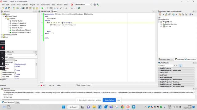Click the Save floppy disk toolbar icon
The image size is (197, 110).
tap(22, 8)
